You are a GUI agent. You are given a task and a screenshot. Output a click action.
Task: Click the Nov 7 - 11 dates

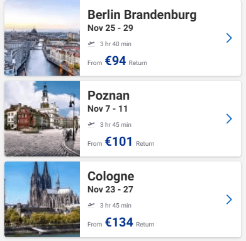click(108, 109)
